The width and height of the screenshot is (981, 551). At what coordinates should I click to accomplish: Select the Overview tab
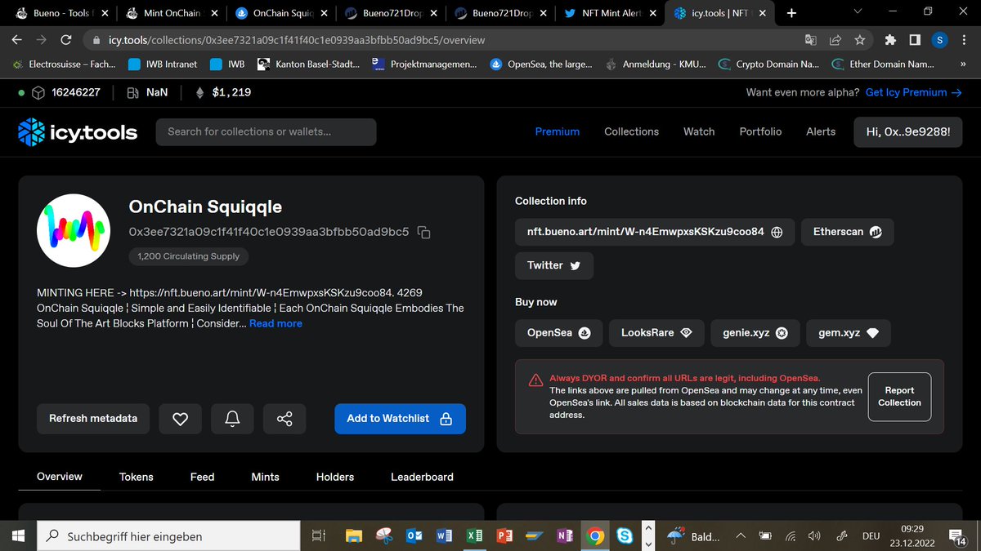tap(60, 477)
